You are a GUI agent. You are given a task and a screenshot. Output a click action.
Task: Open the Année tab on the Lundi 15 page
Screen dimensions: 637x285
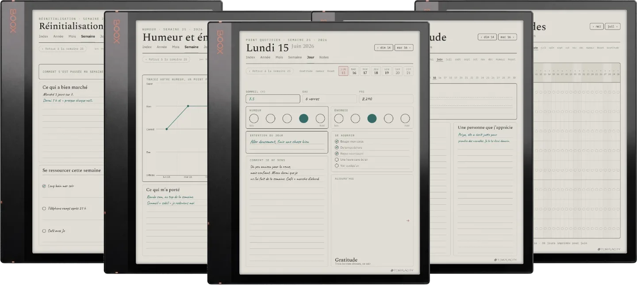click(265, 57)
